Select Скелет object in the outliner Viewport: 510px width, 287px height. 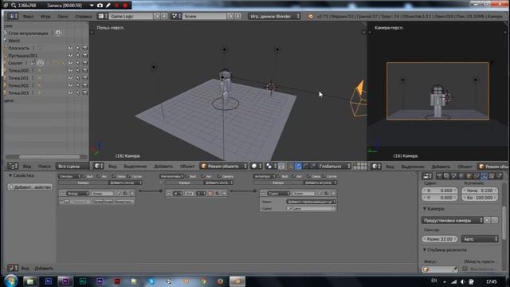click(x=15, y=63)
